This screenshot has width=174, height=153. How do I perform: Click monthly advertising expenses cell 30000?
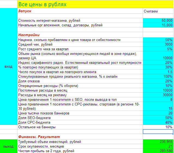(x=158, y=95)
